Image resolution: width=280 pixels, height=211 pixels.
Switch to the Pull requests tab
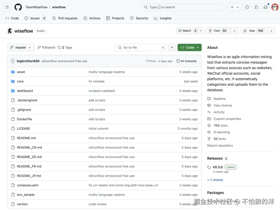pyautogui.click(x=65, y=18)
